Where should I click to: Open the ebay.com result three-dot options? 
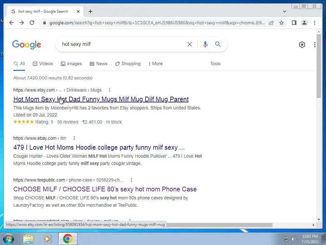coord(74,138)
